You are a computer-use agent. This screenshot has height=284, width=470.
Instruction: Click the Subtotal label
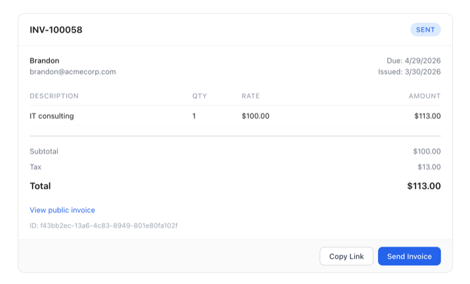point(44,152)
